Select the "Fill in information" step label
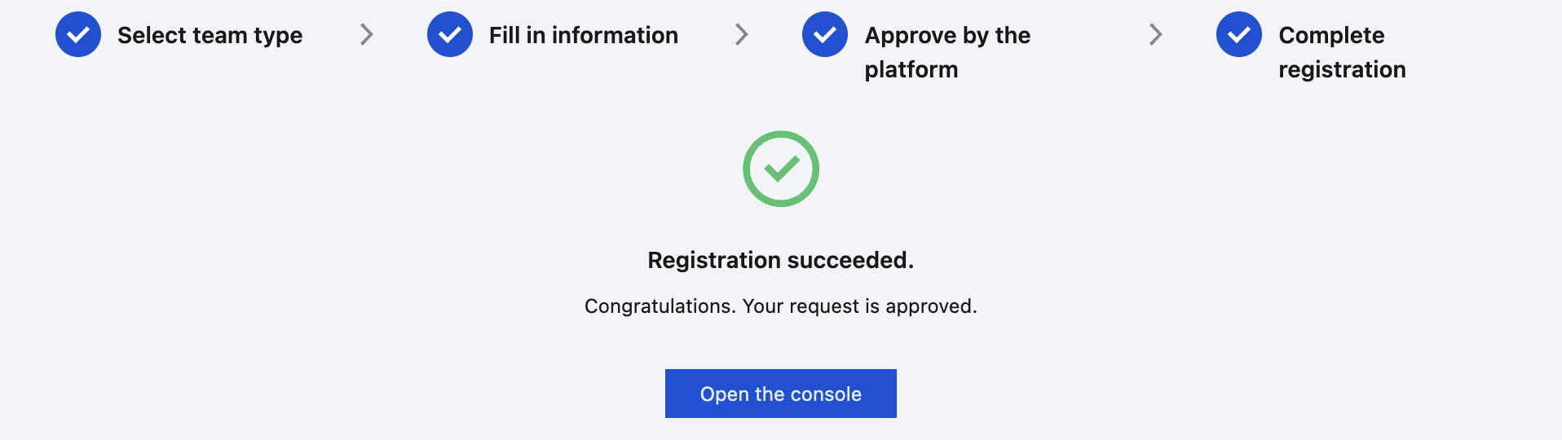The image size is (1562, 440). click(583, 35)
